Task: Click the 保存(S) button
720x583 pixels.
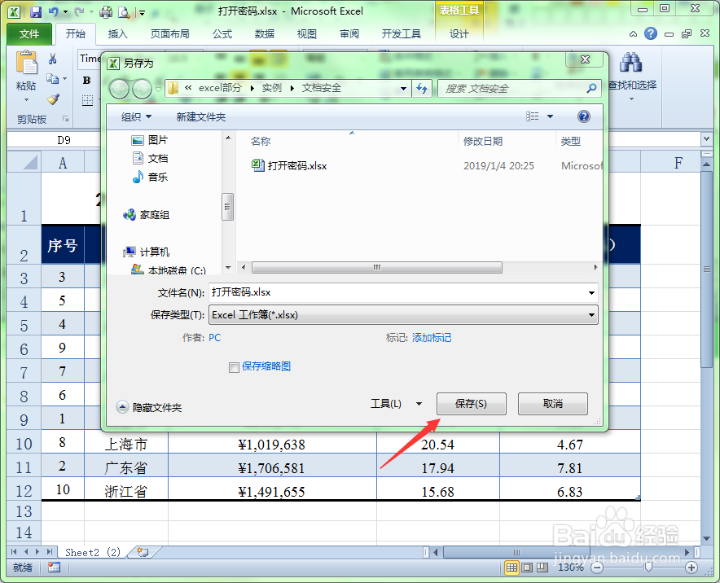Action: coord(471,403)
